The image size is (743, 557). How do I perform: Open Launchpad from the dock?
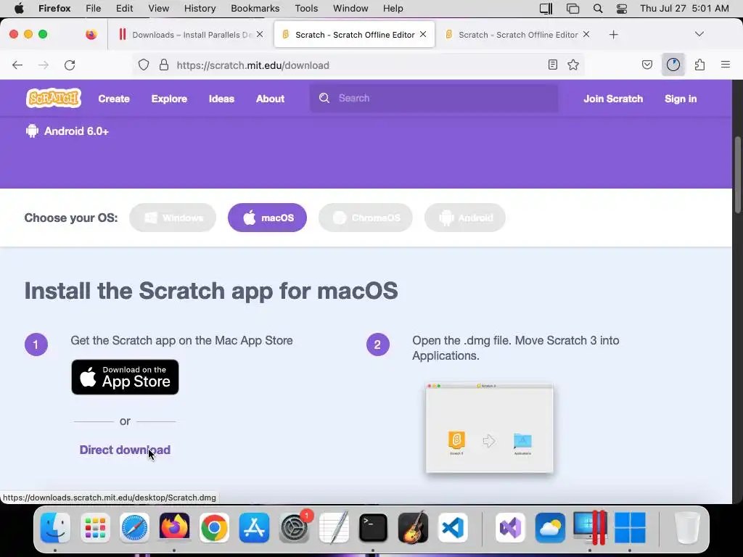pos(95,527)
